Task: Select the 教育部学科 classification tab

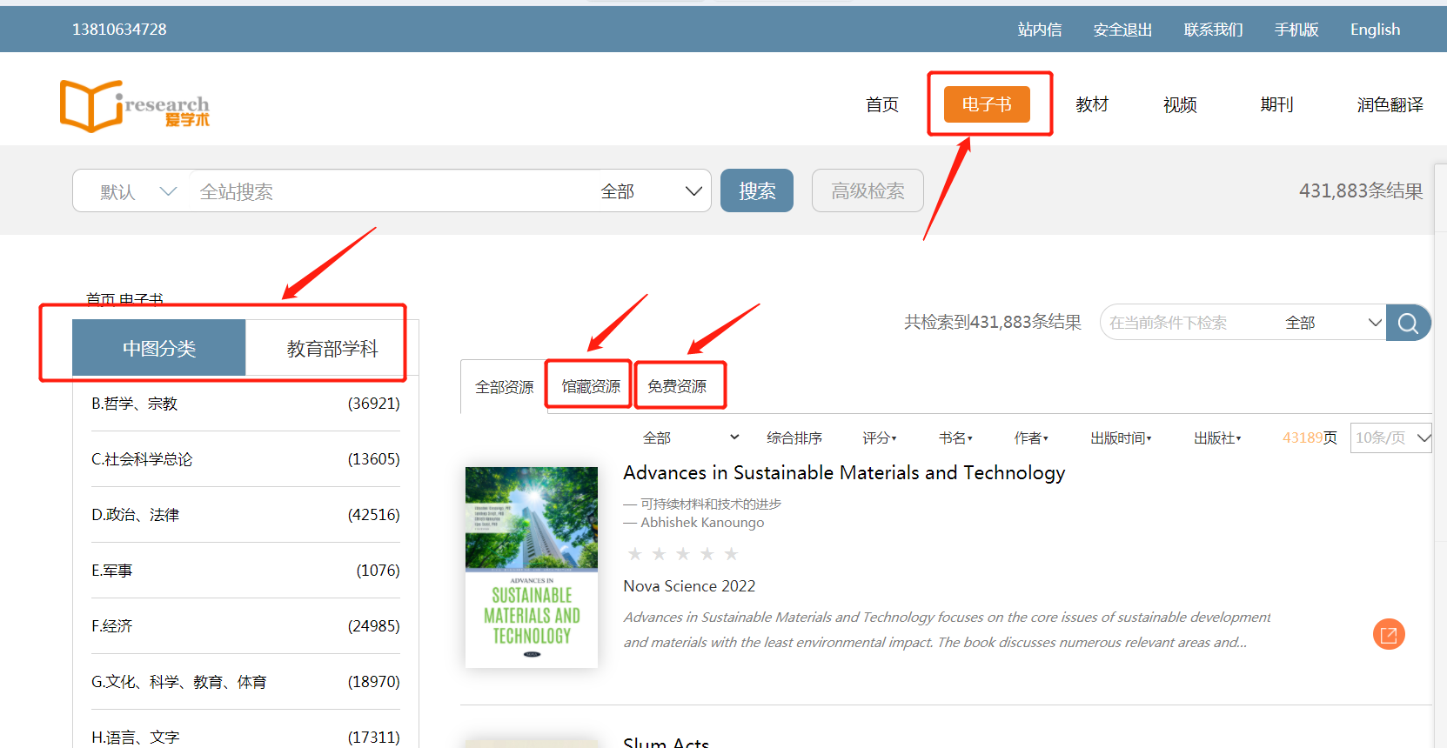Action: (332, 349)
